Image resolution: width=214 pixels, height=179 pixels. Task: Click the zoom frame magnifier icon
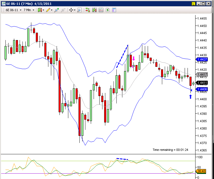click(79, 10)
